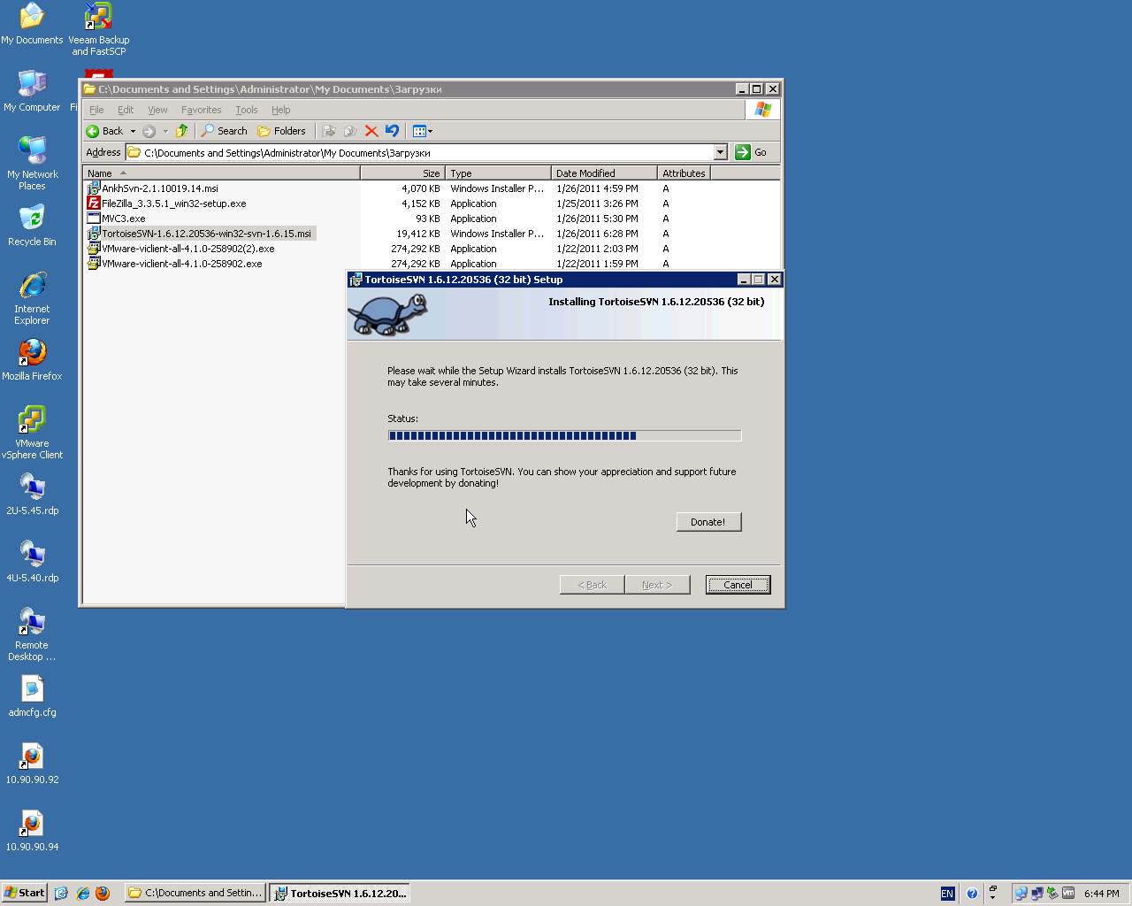The image size is (1132, 906).
Task: Select the Remote Desktop shortcut icon
Action: (x=32, y=634)
